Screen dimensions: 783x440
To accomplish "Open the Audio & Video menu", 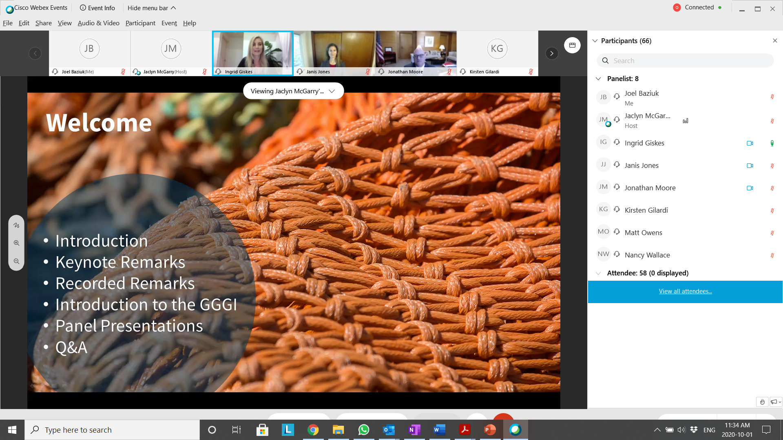I will (98, 23).
